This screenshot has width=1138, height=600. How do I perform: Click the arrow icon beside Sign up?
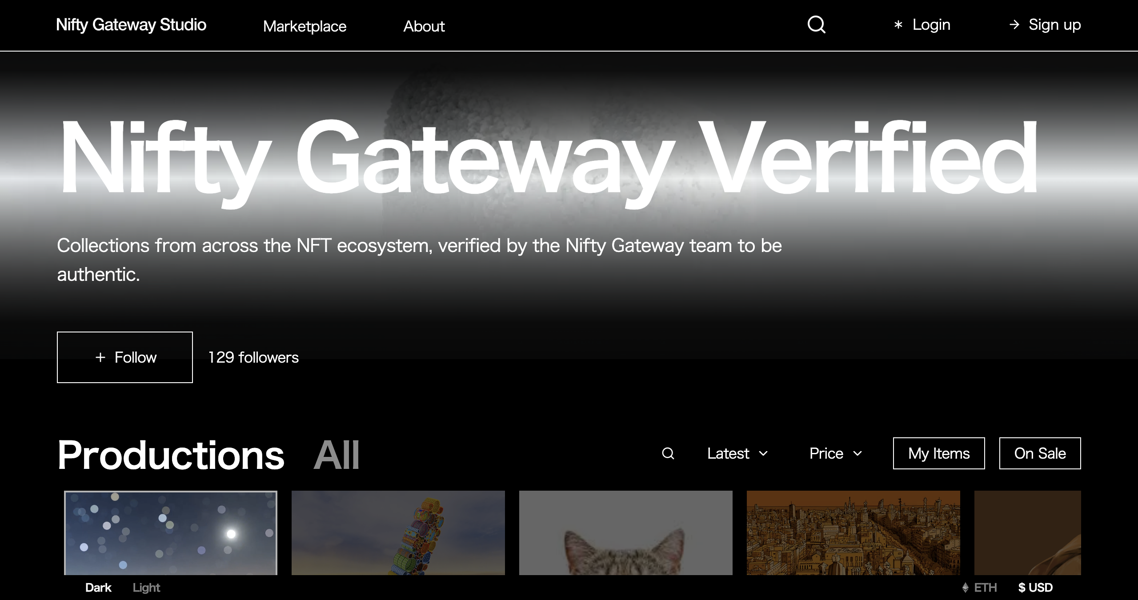tap(1014, 24)
